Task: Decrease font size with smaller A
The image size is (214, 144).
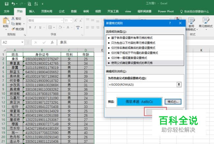Action: [x=81, y=21]
